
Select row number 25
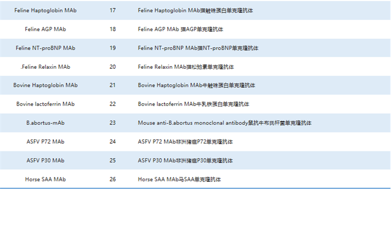113,160
